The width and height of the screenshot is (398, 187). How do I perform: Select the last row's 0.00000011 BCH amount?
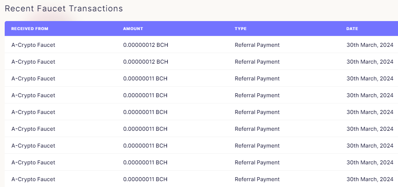click(145, 179)
